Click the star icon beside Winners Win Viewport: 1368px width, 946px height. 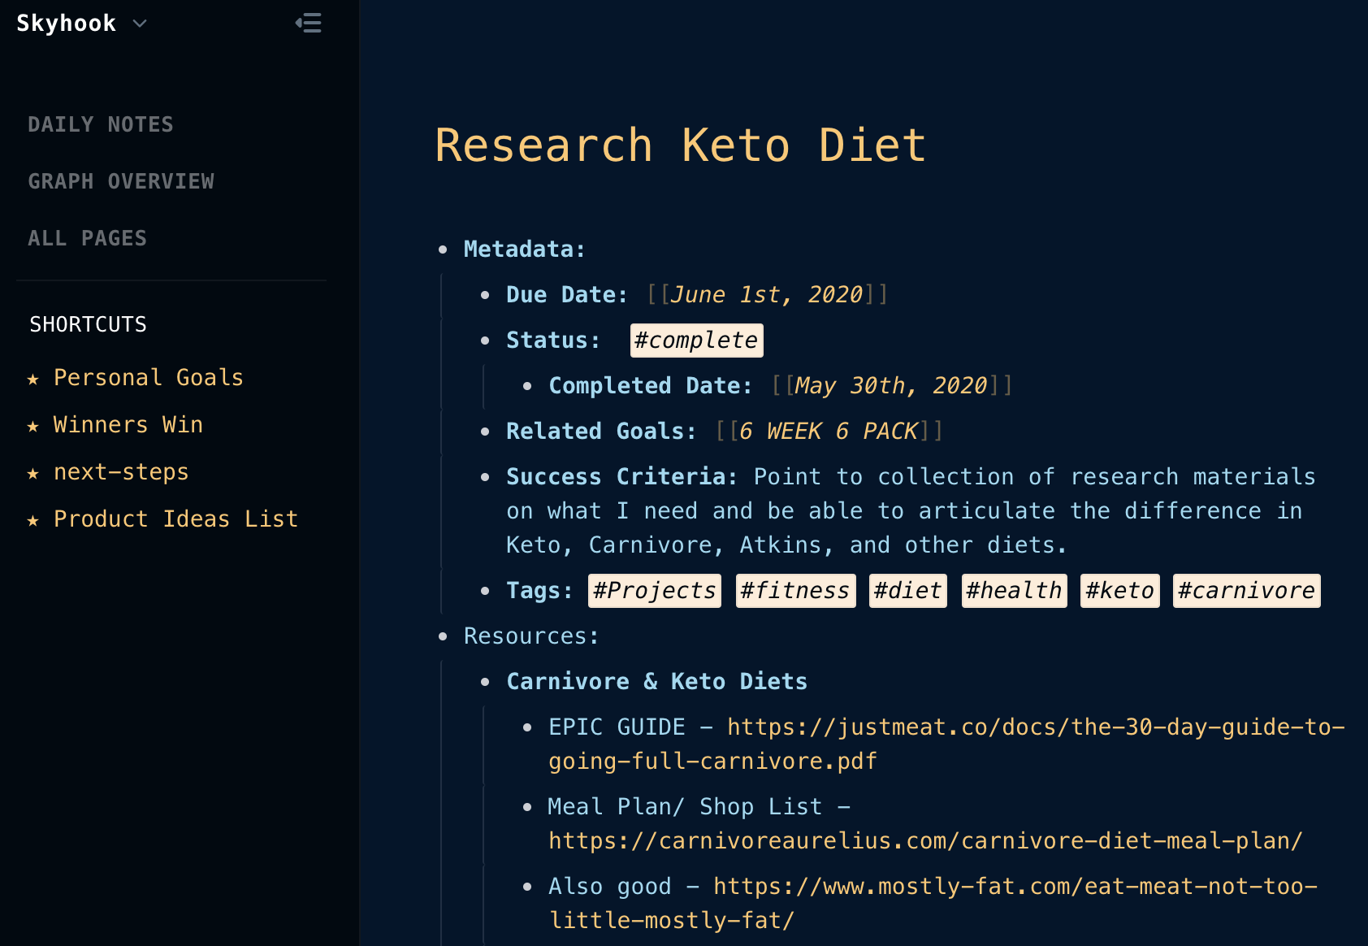(32, 426)
